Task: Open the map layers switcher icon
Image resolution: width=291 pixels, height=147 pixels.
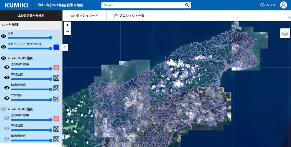Action: (285, 33)
